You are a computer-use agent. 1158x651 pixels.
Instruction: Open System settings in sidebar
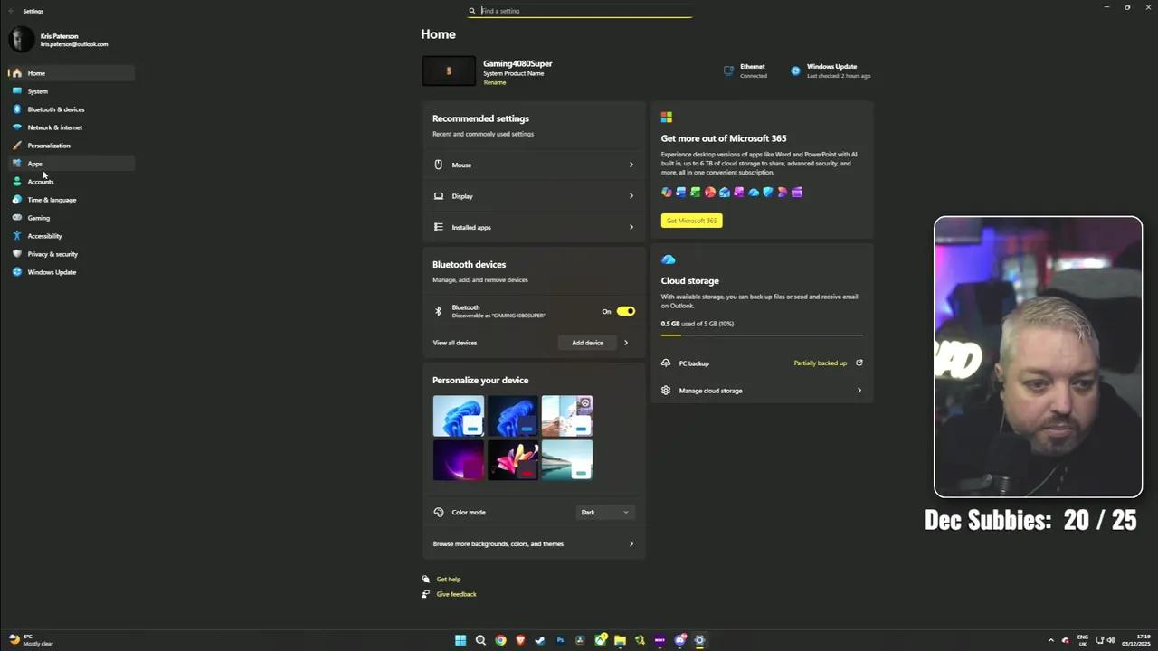[71, 91]
